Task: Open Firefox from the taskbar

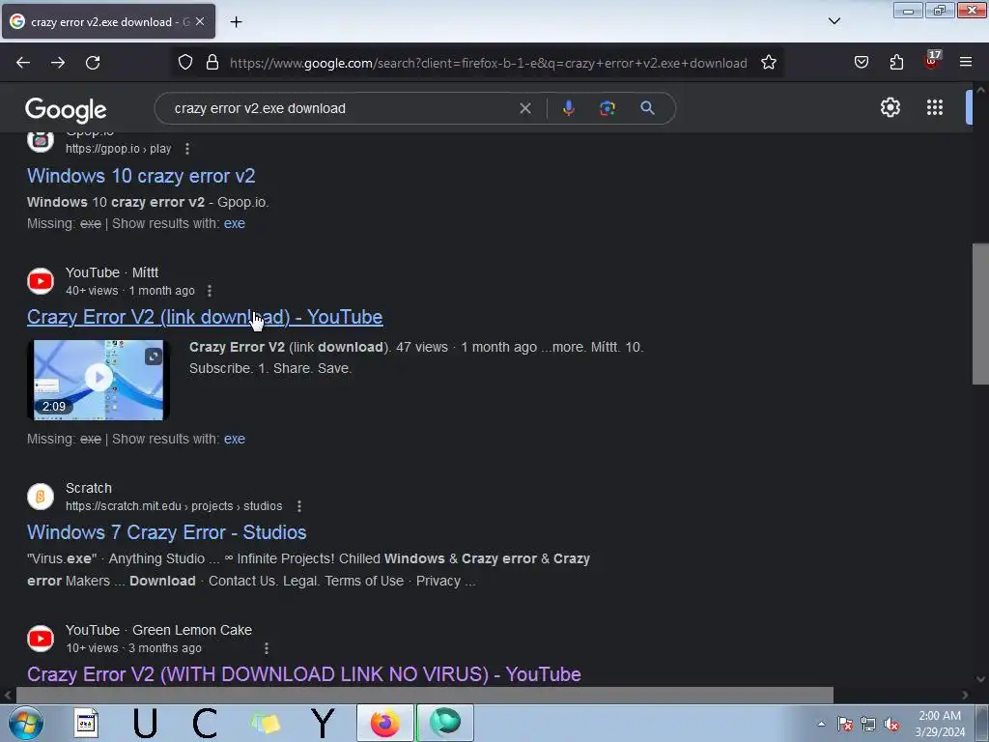Action: point(384,723)
